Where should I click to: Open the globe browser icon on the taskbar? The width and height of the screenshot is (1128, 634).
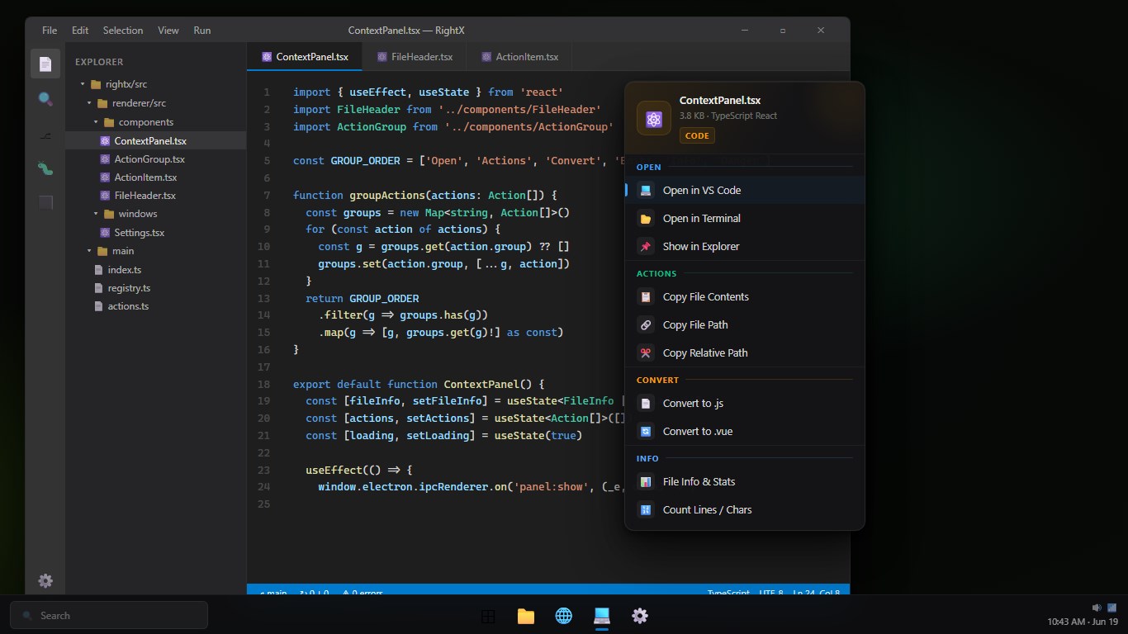click(564, 616)
